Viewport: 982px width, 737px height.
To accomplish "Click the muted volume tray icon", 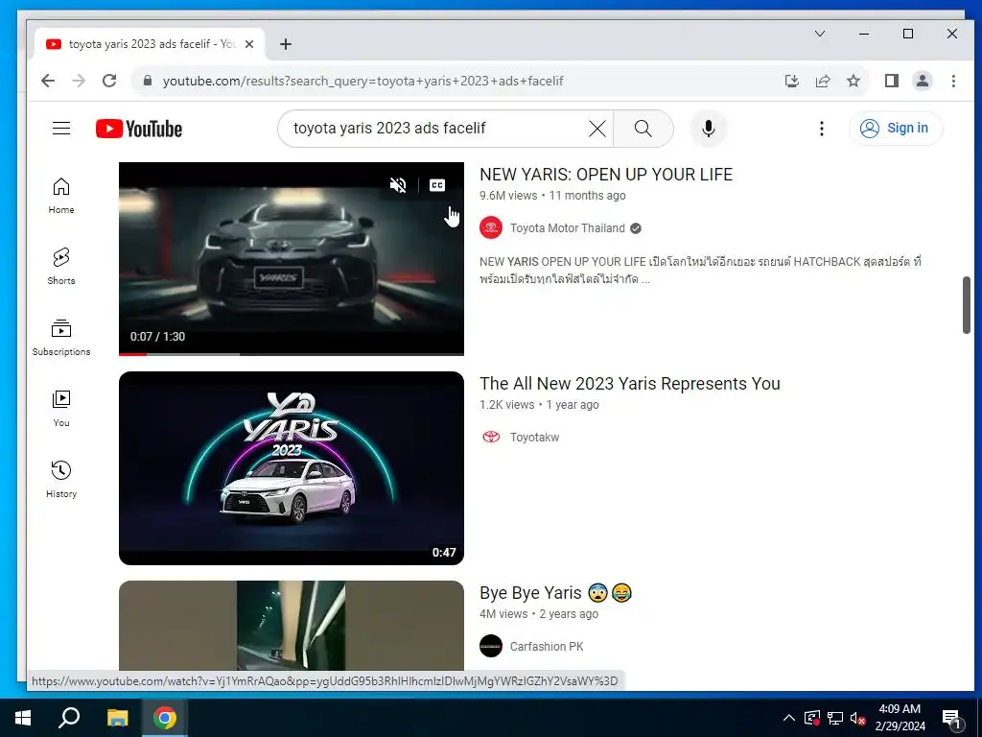I will (x=857, y=718).
